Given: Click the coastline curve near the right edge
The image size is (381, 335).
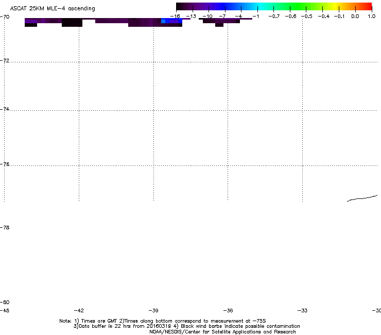Looking at the screenshot, I should click(362, 198).
